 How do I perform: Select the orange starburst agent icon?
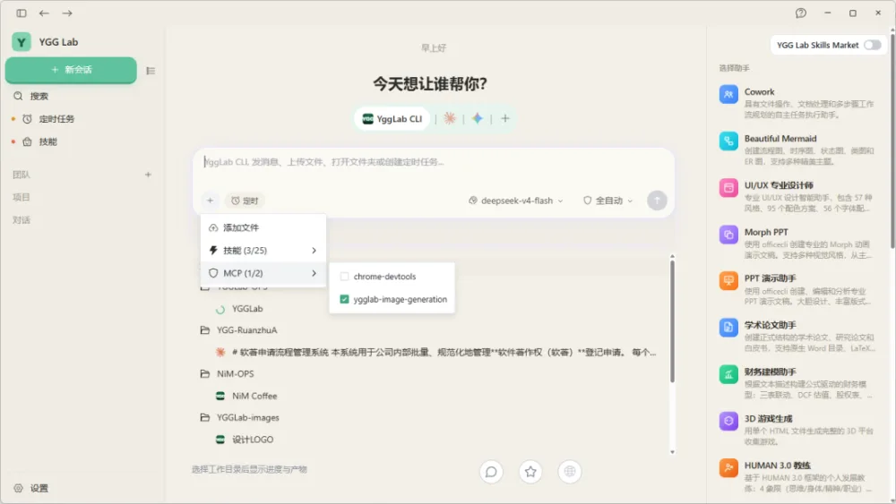pyautogui.click(x=450, y=118)
